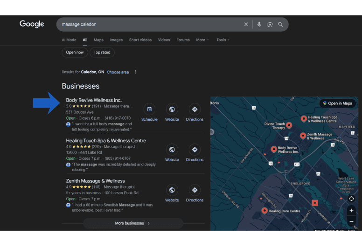The image size is (362, 246).
Task: Open Schedule icon for Body Revive Wellness
Action: 149,109
